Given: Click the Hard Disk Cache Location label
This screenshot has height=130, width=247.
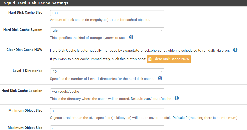Looking at the screenshot, I should (22, 91).
